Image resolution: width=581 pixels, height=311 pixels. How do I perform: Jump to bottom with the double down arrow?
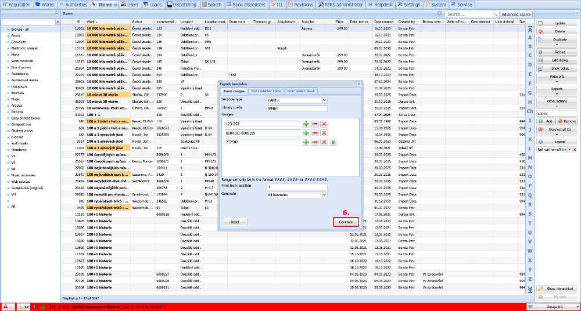click(x=530, y=289)
